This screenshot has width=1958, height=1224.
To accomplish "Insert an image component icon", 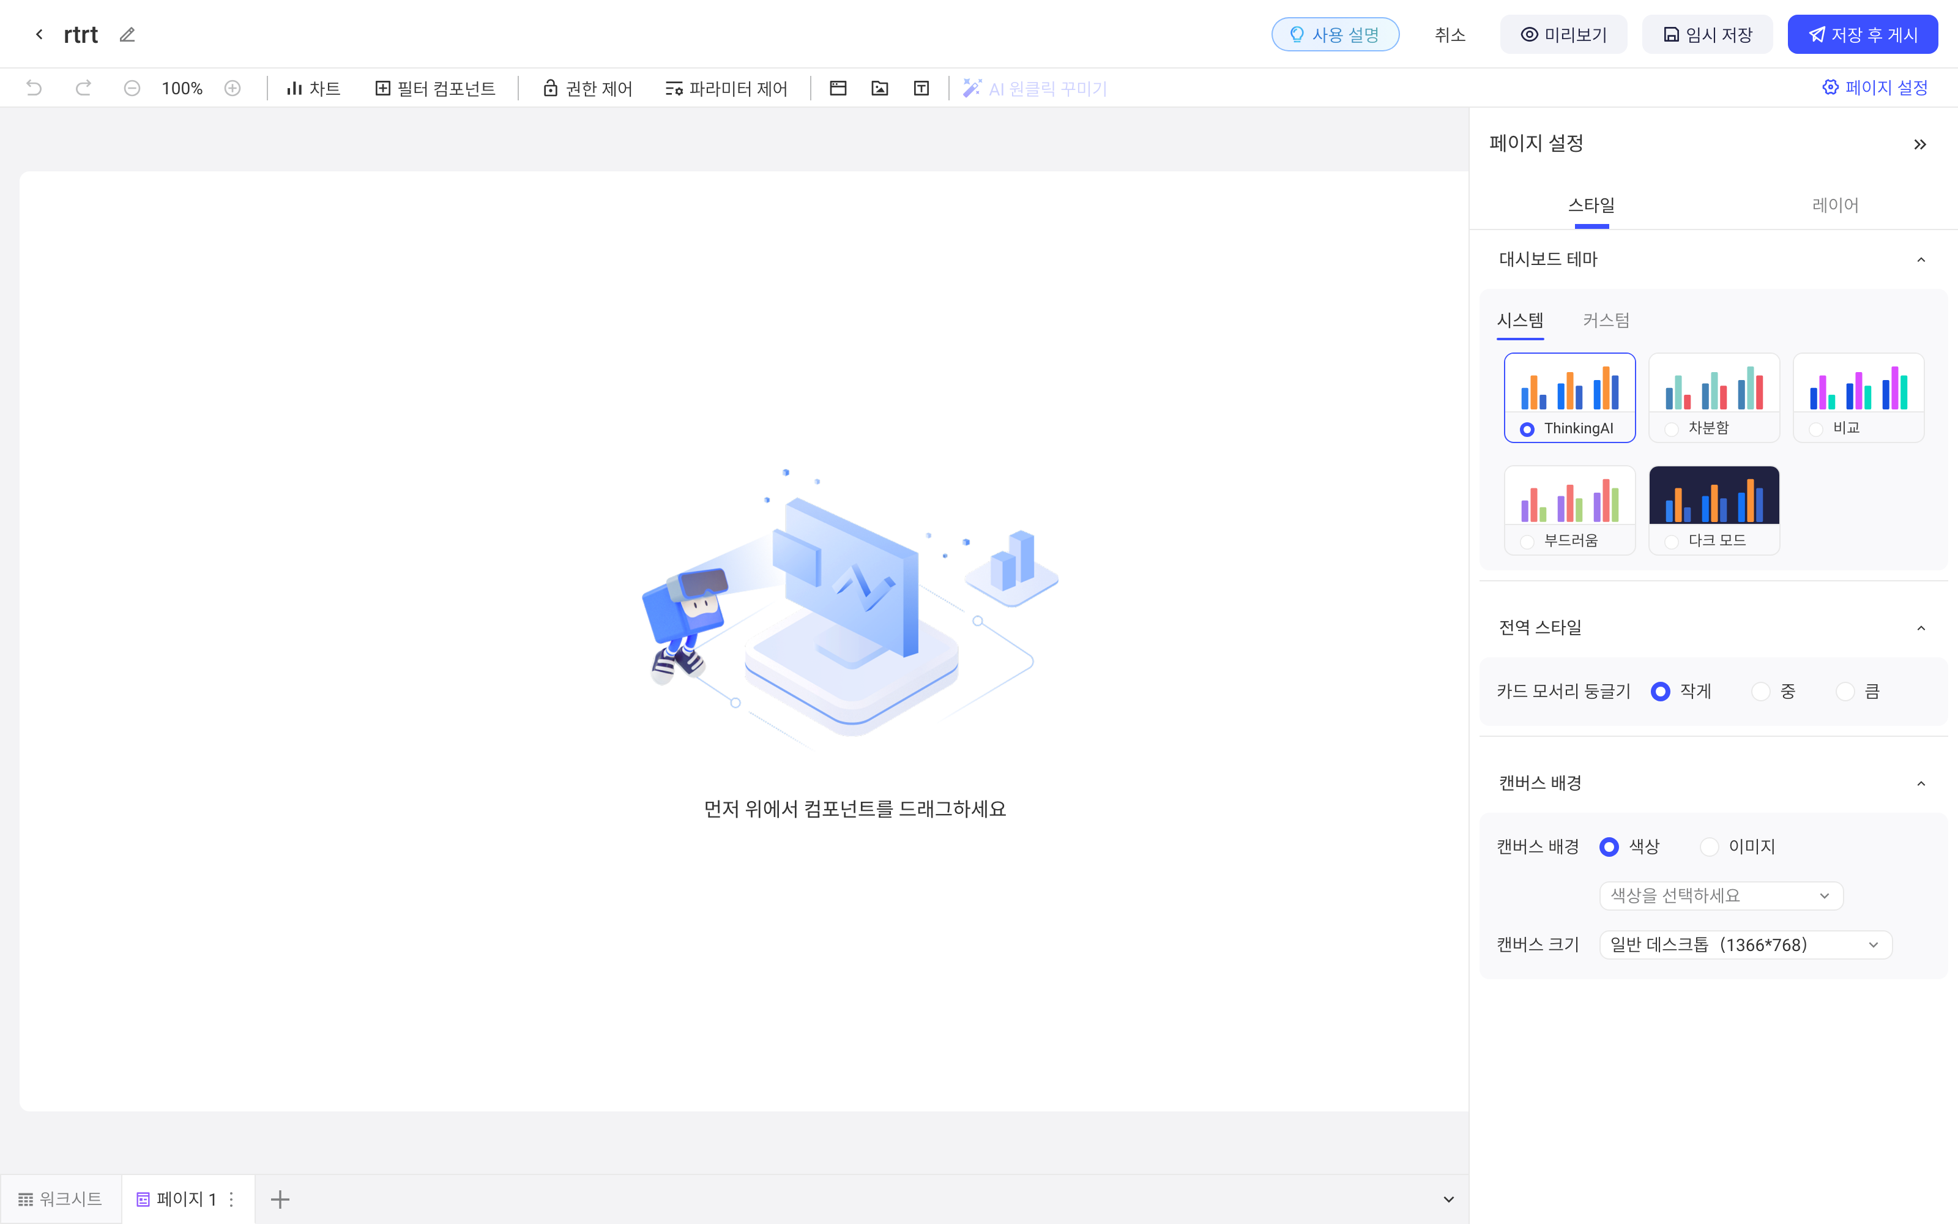I will coord(879,88).
